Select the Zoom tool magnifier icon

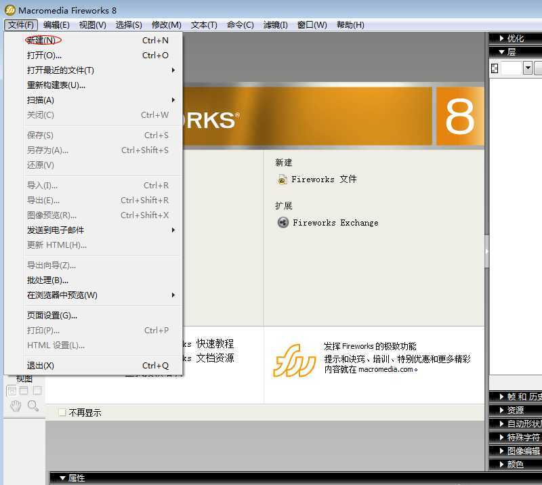[32, 405]
